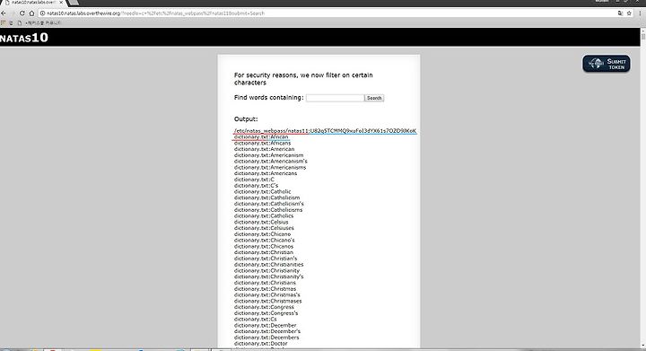Click the line dictionary.txt:Chicano

(x=262, y=234)
